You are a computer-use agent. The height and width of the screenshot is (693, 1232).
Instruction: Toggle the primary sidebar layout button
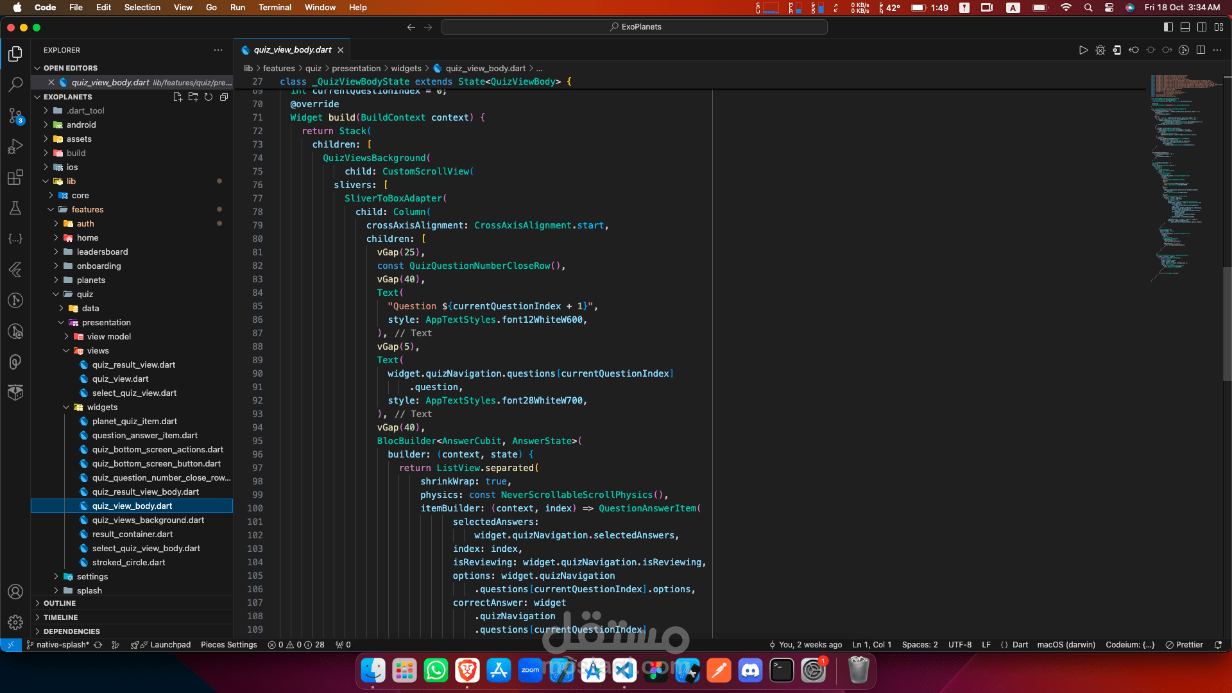pos(1168,27)
